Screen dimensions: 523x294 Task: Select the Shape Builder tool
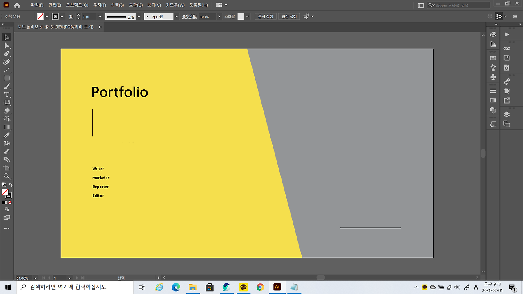pos(7,119)
